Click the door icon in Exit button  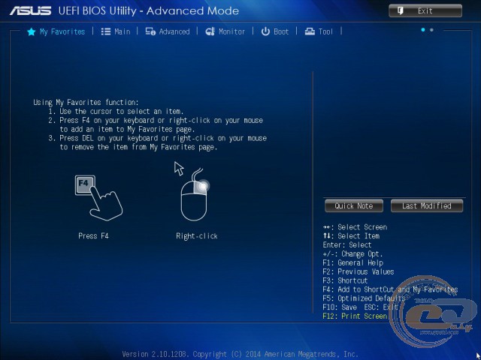[401, 10]
